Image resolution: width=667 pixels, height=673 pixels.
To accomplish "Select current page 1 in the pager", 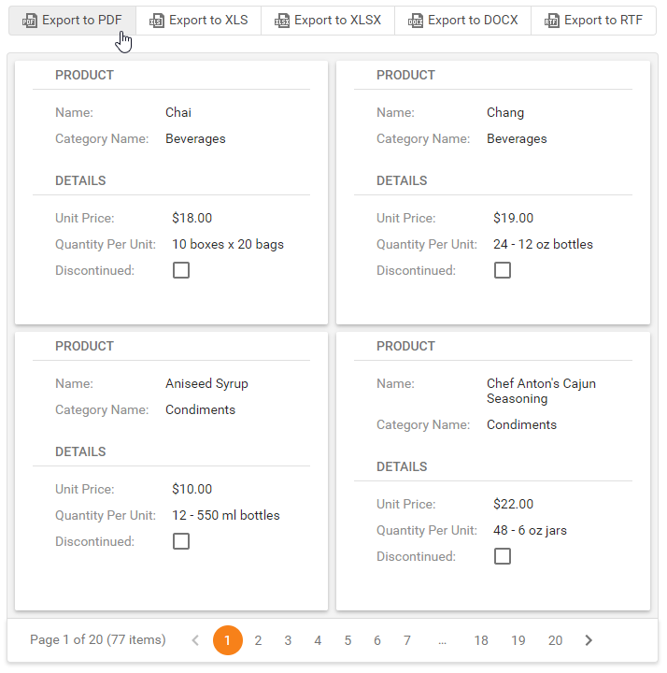I will click(x=228, y=640).
